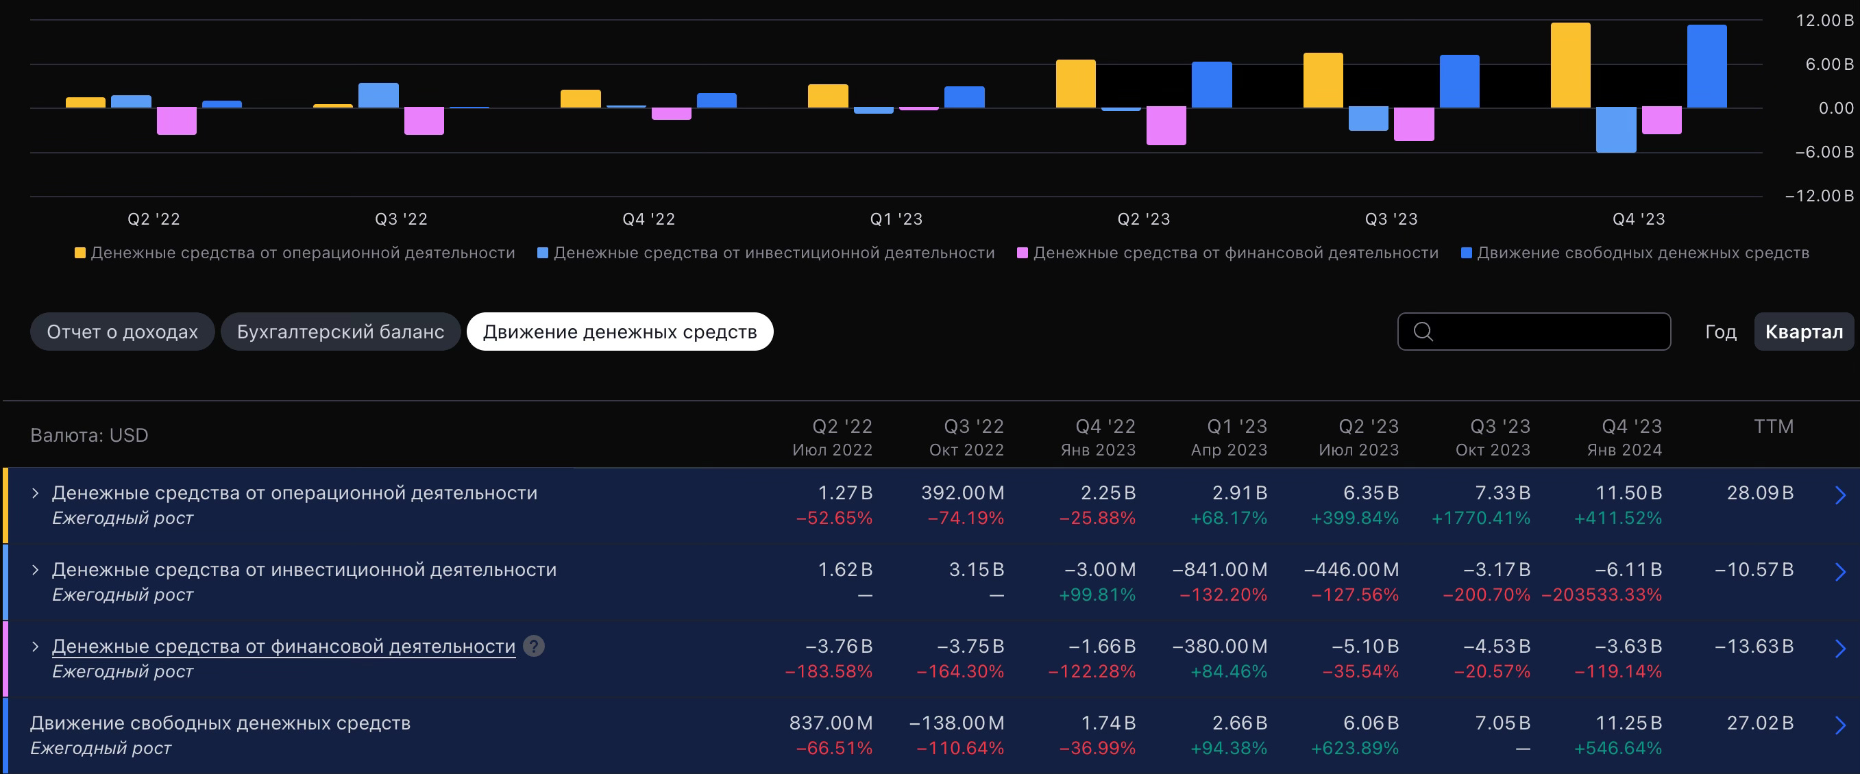Click the magnifier icon in search box
This screenshot has height=774, width=1860.
[1423, 332]
